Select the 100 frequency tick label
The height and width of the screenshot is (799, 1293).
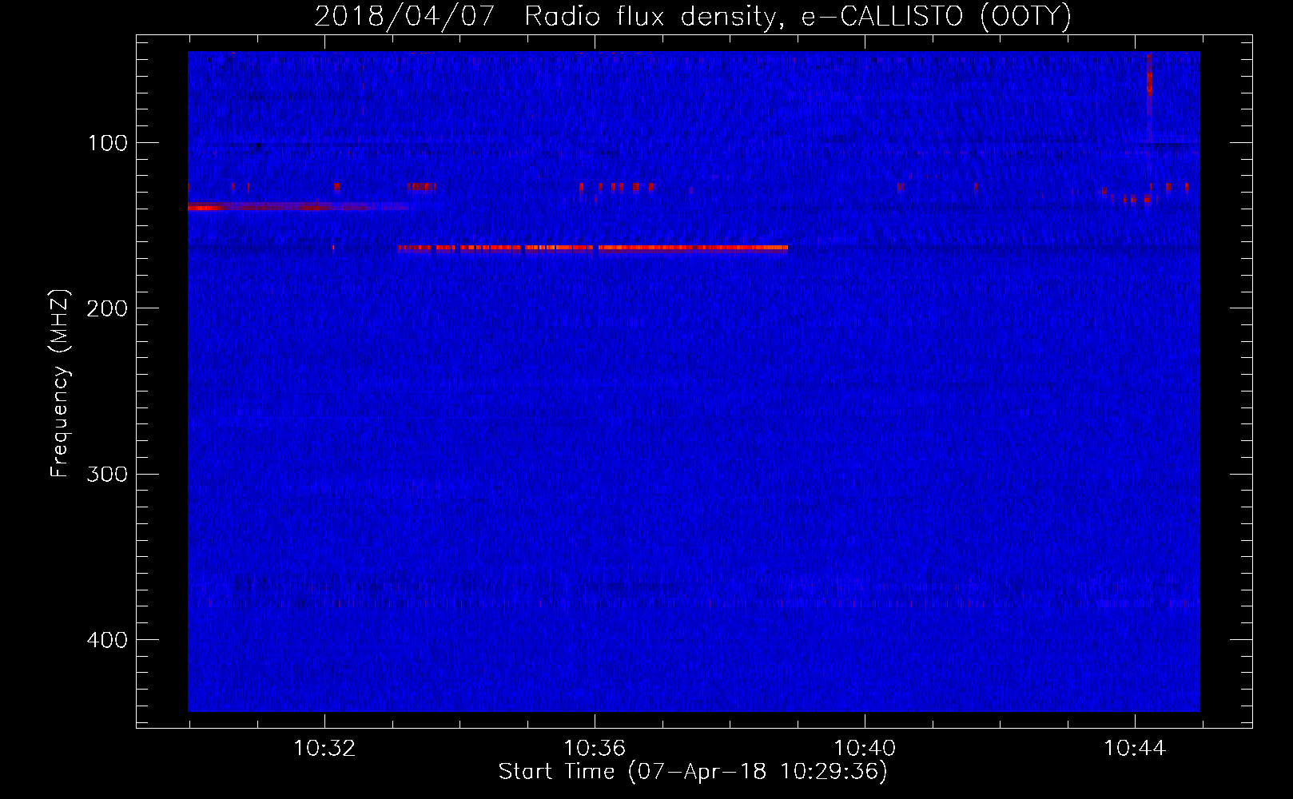point(108,143)
